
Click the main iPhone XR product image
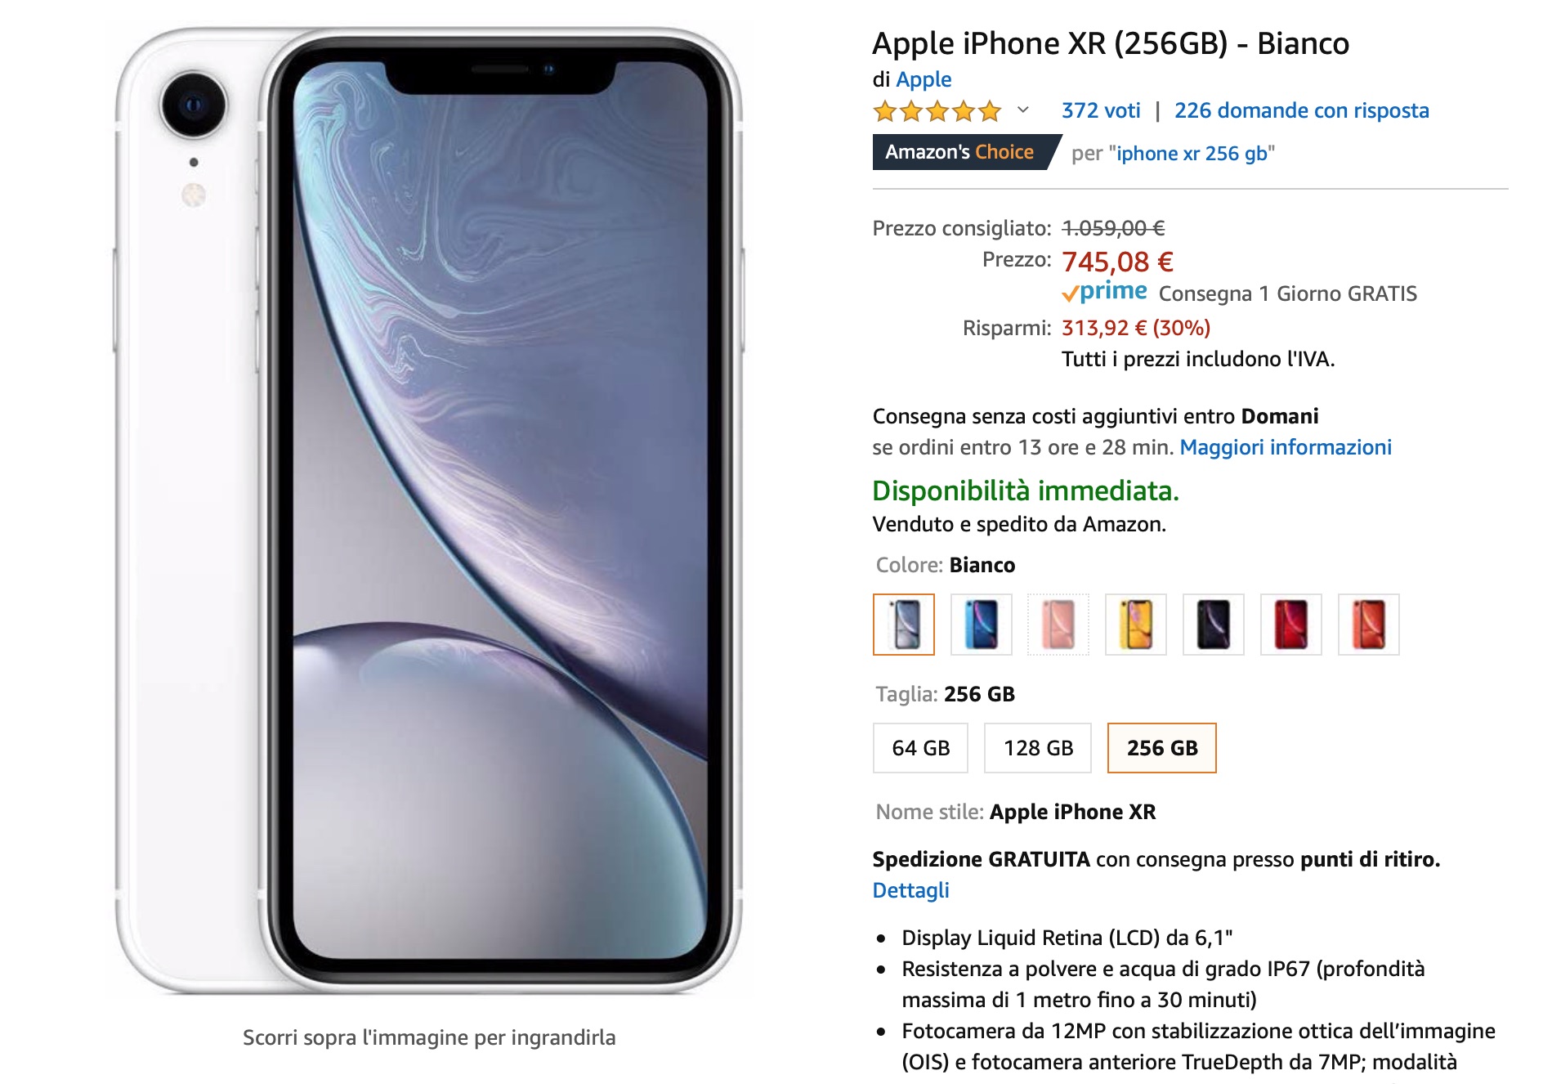click(x=429, y=511)
